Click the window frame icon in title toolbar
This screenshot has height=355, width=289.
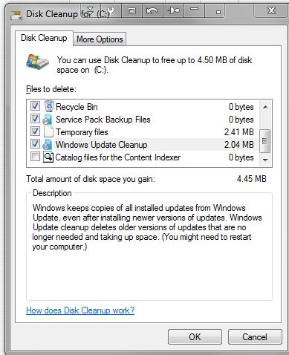click(x=132, y=10)
